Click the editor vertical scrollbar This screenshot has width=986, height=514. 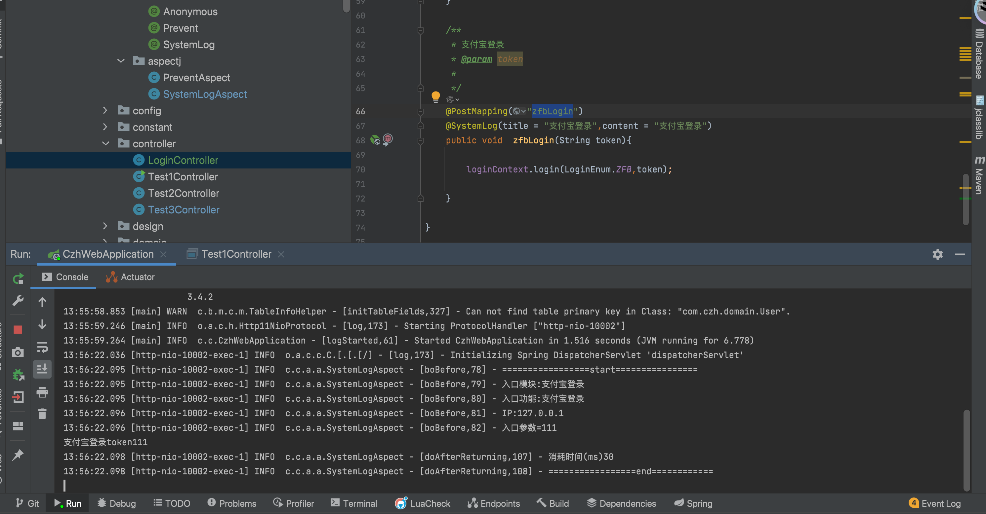966,199
